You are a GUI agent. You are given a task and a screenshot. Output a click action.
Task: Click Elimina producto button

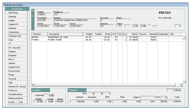(17, 98)
